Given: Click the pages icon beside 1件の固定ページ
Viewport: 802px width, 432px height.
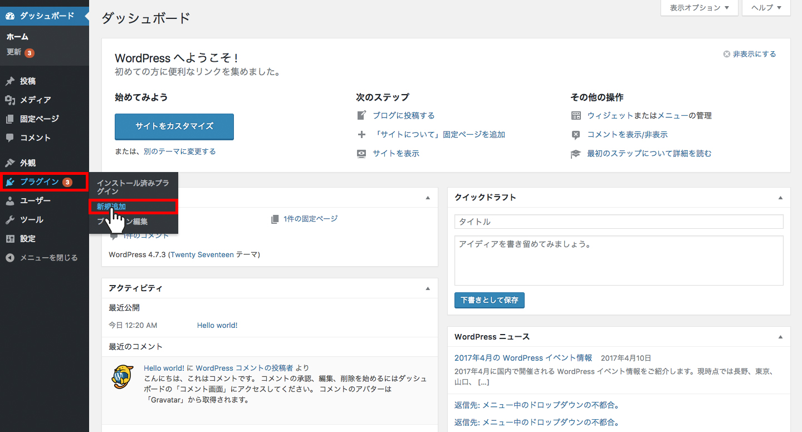Looking at the screenshot, I should 275,219.
